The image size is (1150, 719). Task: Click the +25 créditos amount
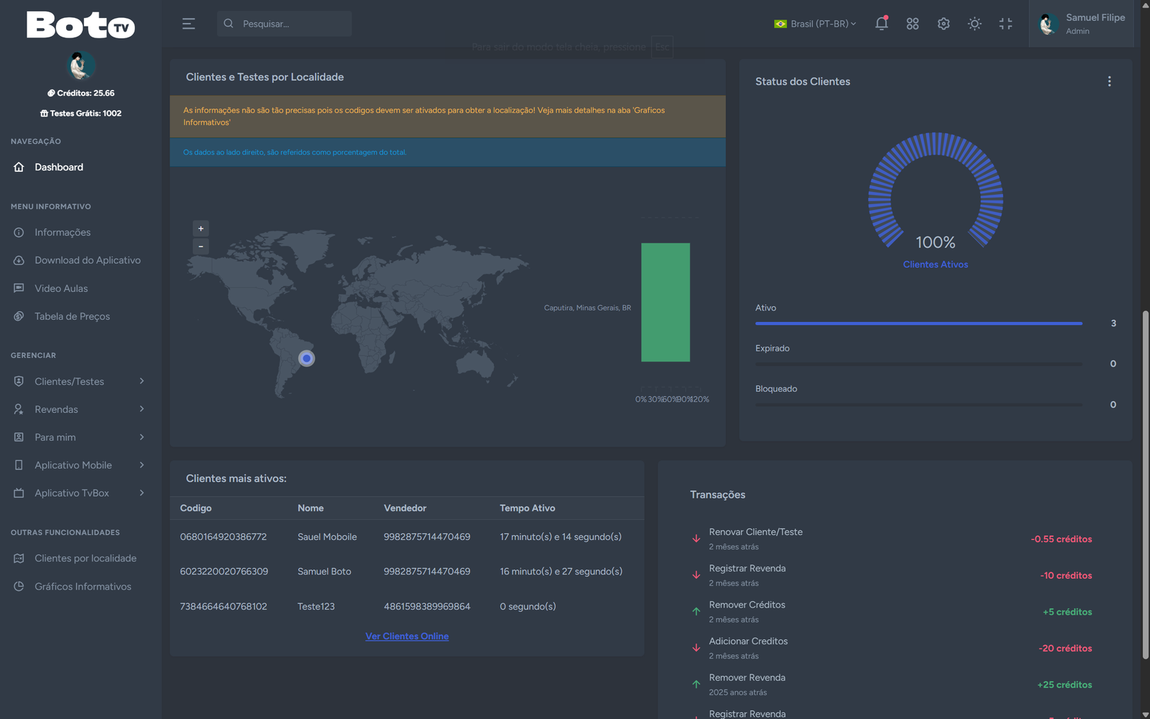point(1064,685)
